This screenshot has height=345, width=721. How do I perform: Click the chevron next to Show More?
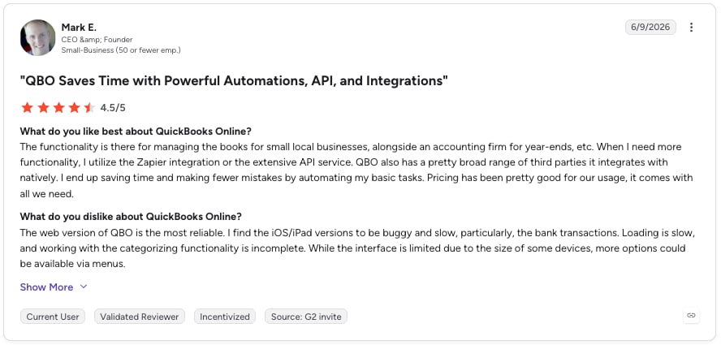84,287
